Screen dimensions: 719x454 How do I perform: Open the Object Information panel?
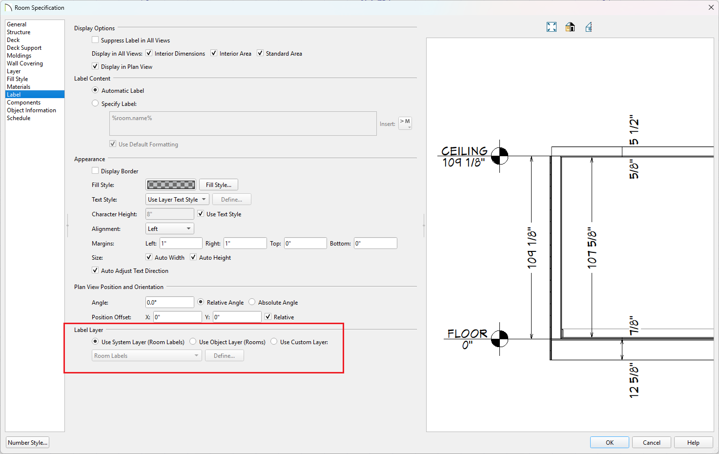31,110
